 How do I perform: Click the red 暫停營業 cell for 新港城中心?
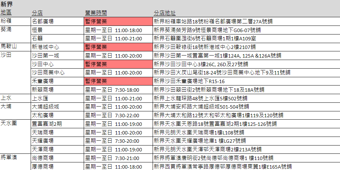coord(118,47)
